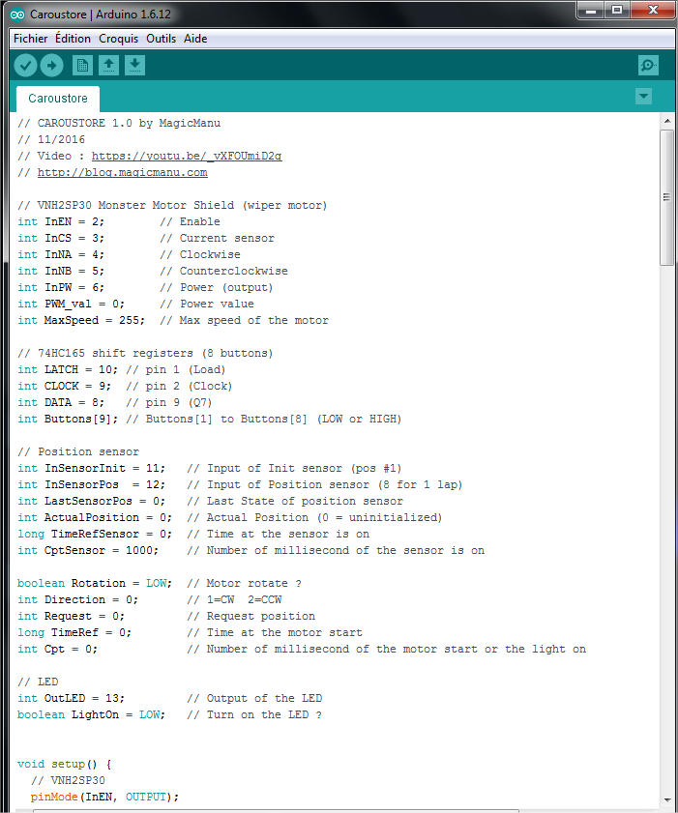
Task: Minimize the Arduino window
Action: coord(591,11)
